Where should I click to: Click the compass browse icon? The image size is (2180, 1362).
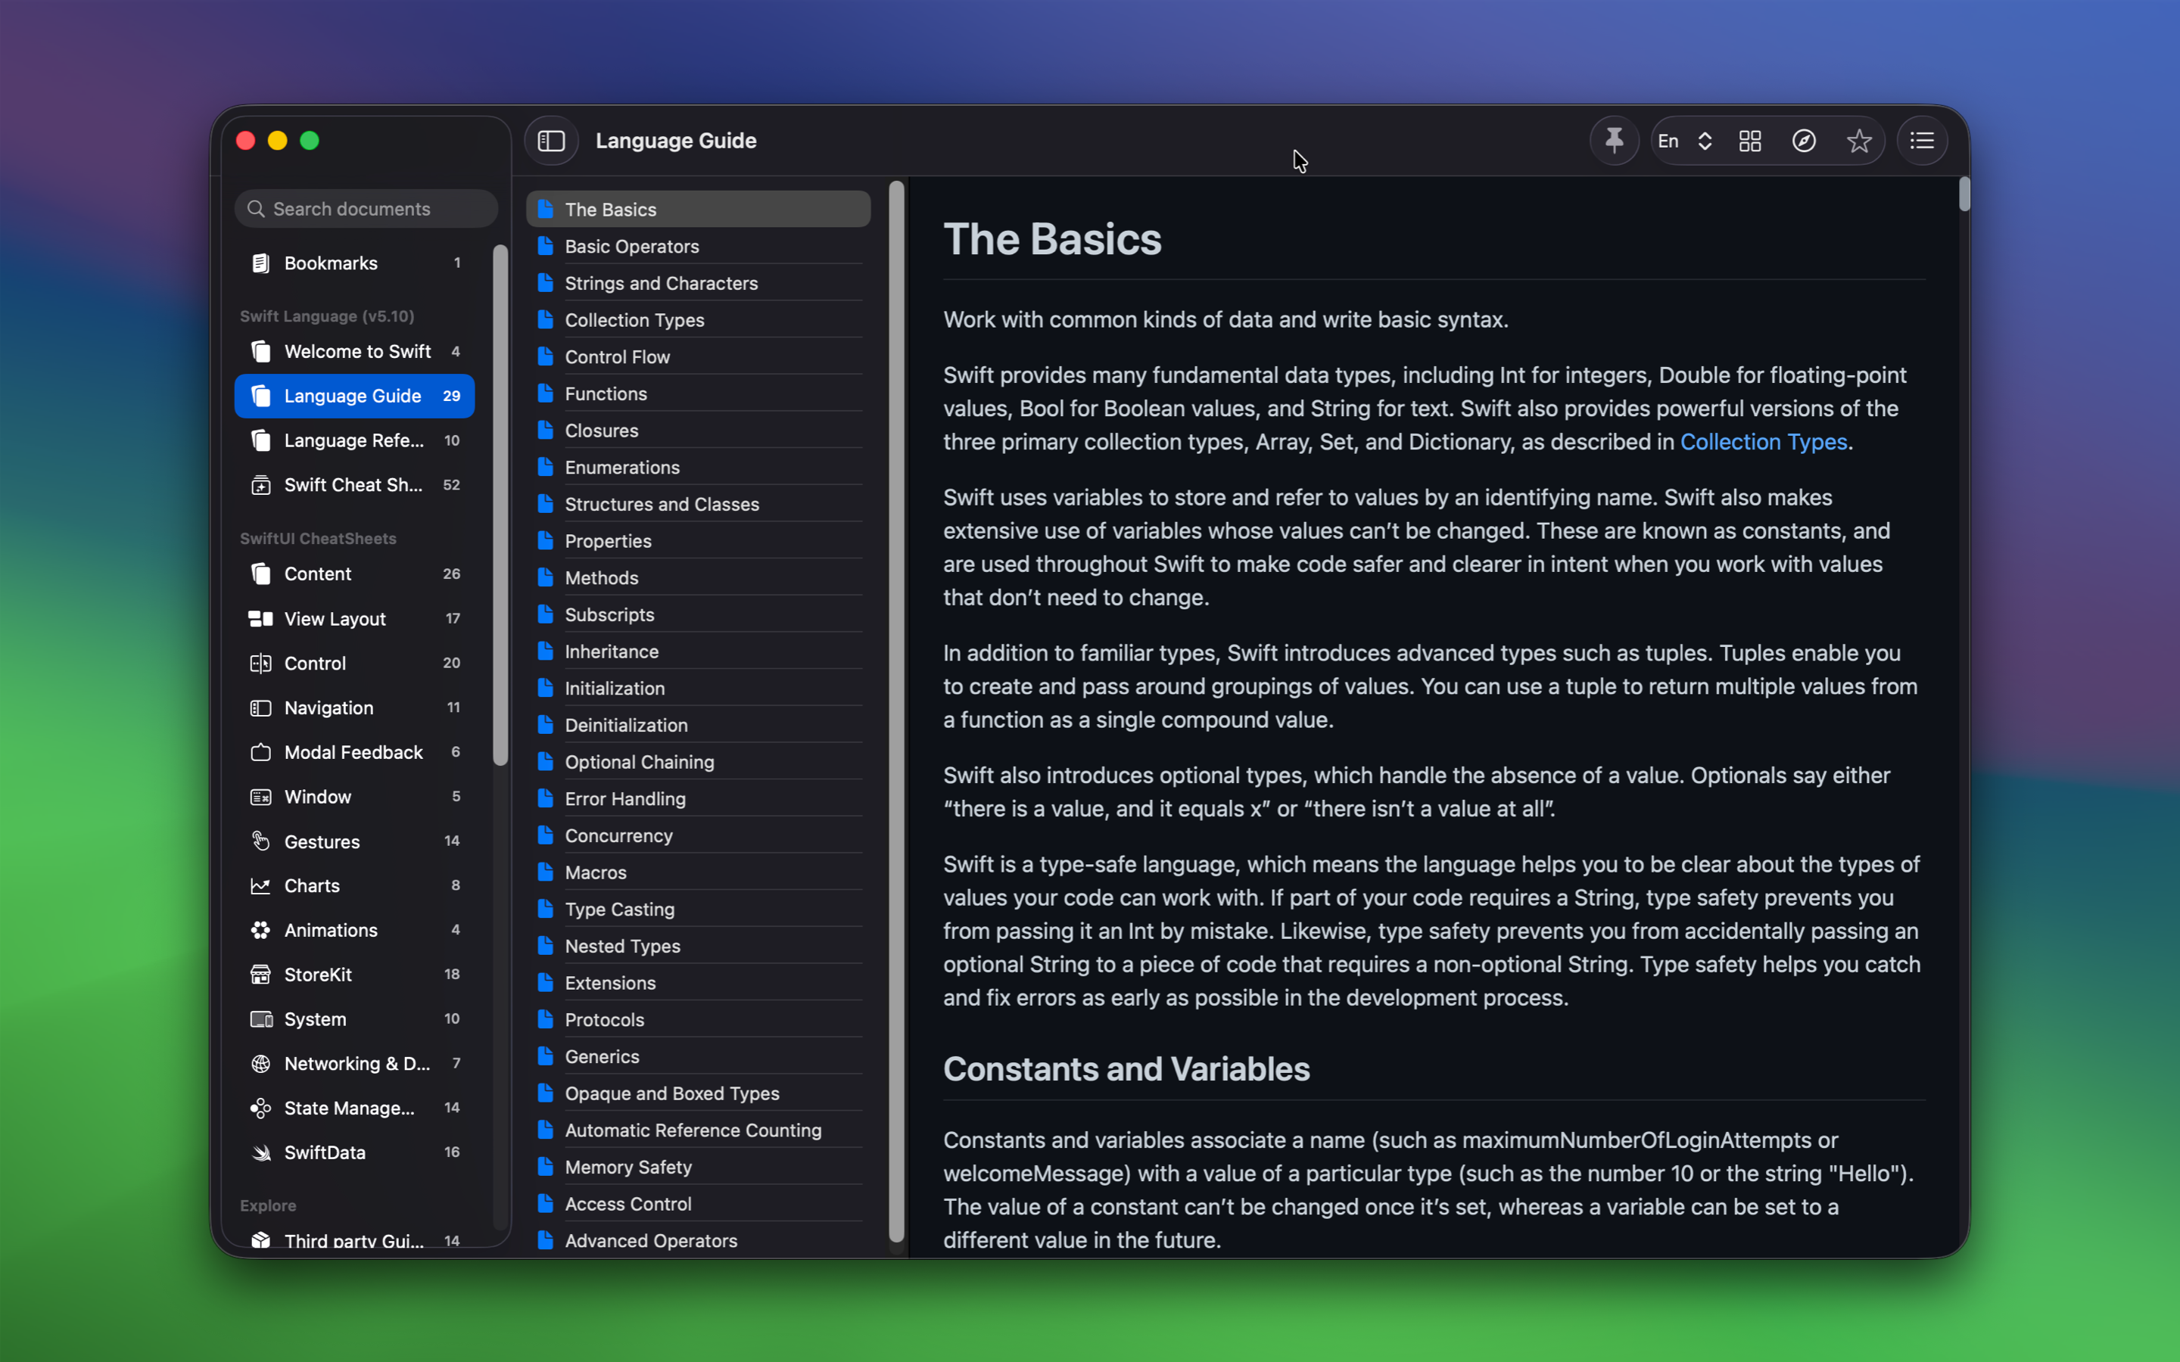(x=1805, y=141)
